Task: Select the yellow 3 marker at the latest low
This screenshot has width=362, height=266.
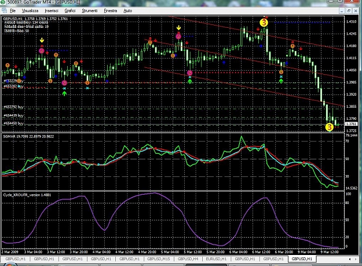Action: tap(330, 127)
